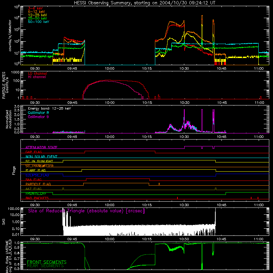The width and height of the screenshot is (273, 273).
Task: Click the 10:00 tick label under counts panel
Action: click(x=110, y=69)
